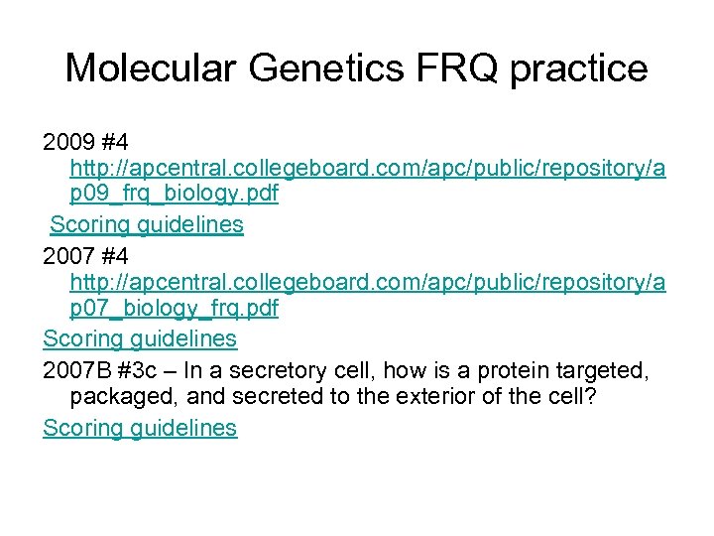Click the "p09_frq_biology.pdf" link text
This screenshot has height=536, width=714.
pos(175,195)
